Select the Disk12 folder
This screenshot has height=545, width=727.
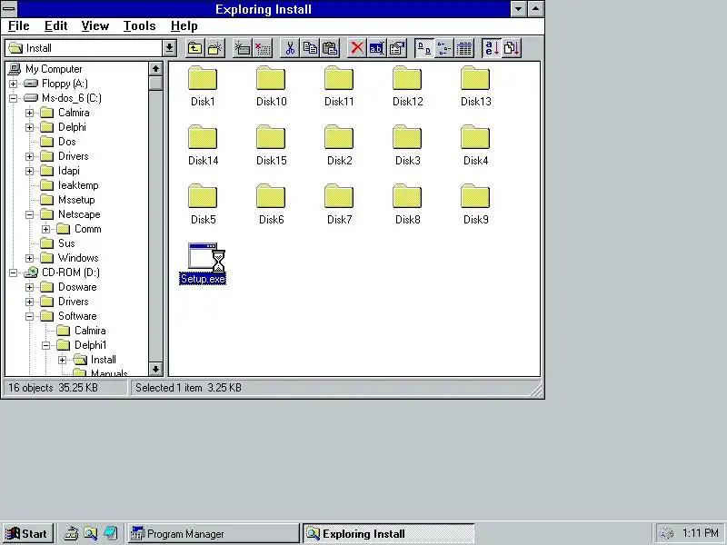tap(407, 86)
